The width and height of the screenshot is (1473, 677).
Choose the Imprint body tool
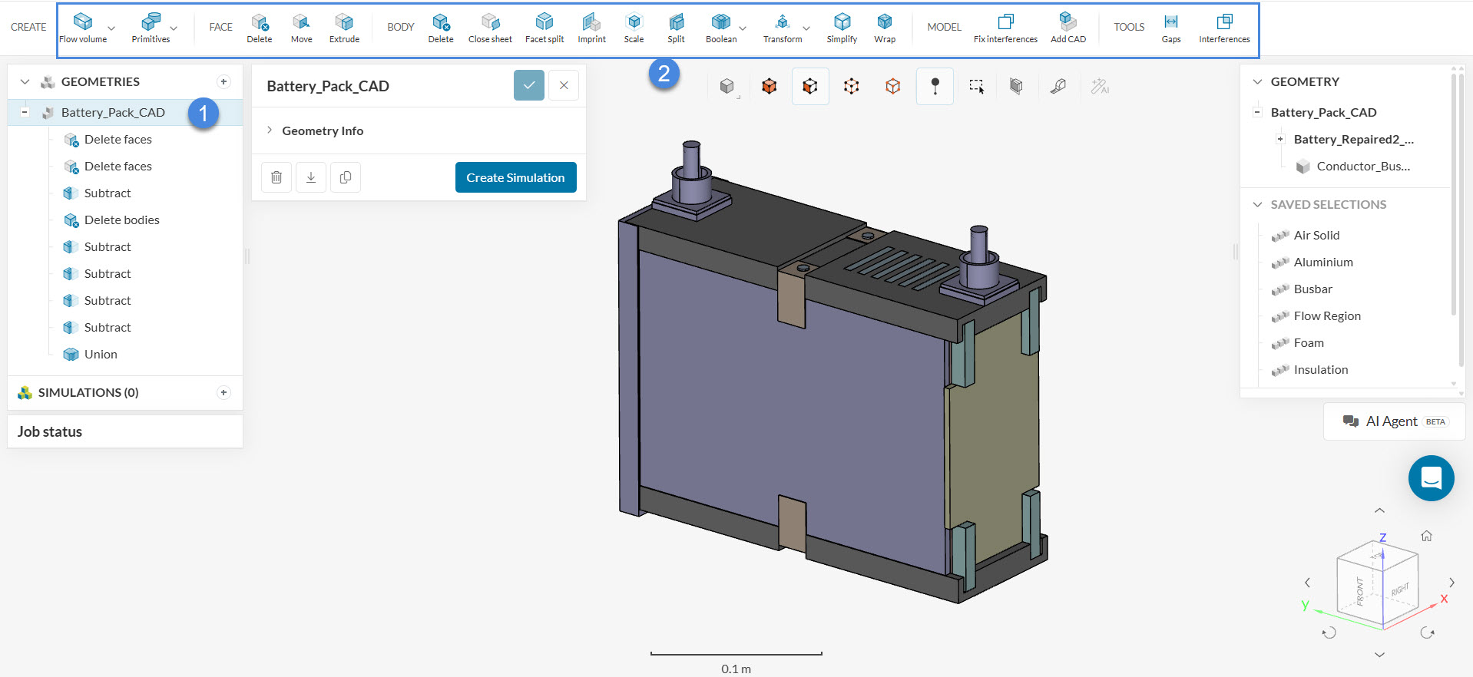click(x=591, y=28)
